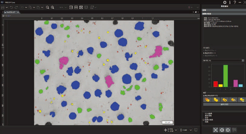246x134 pixels.
Task: Open the coordinates dropdown in status bar
Action: pos(176,130)
